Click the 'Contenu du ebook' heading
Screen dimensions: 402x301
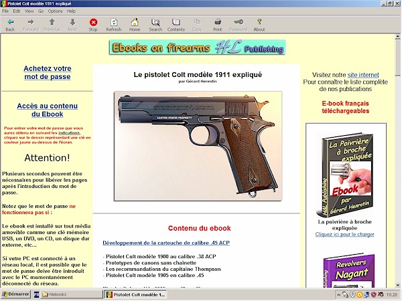pyautogui.click(x=199, y=228)
